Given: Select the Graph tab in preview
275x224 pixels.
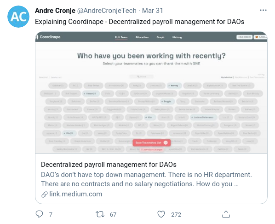Looking at the screenshot, I should point(160,37).
